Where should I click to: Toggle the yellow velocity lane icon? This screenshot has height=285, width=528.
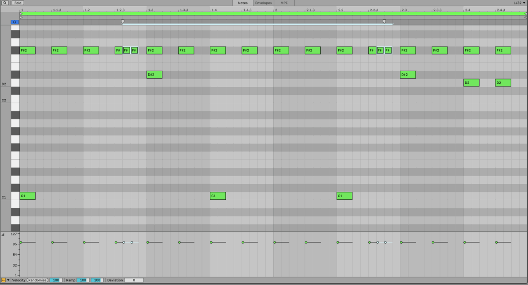(x=4, y=280)
